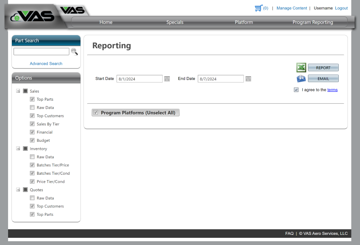Click the VAS Aero Services, LLC text
Screen dimensions: 360x245
click(325, 233)
